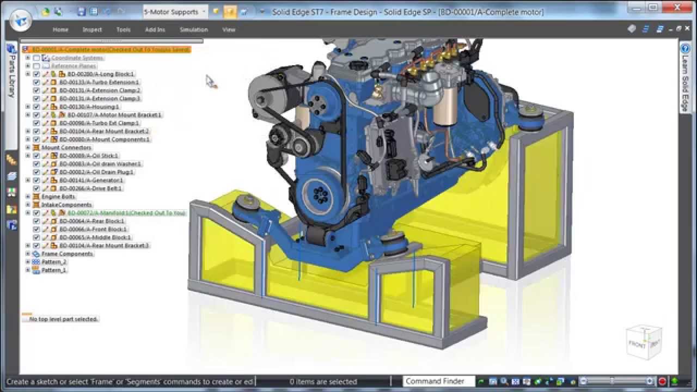
Task: Open the quick access toolbar customize arrow
Action: coord(261,11)
